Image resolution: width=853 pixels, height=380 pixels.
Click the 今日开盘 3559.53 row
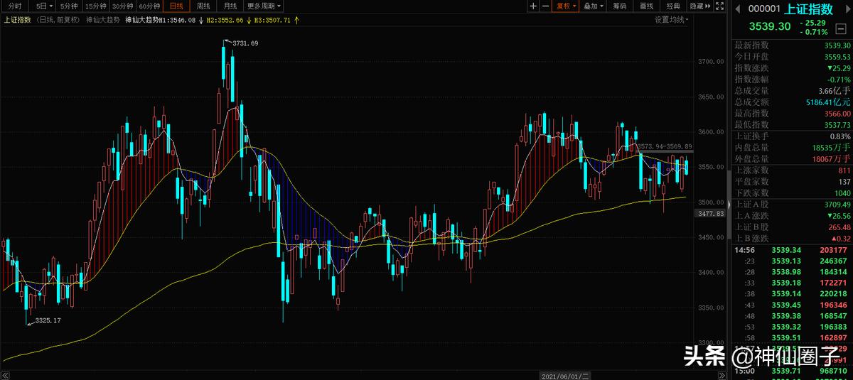tap(792, 57)
